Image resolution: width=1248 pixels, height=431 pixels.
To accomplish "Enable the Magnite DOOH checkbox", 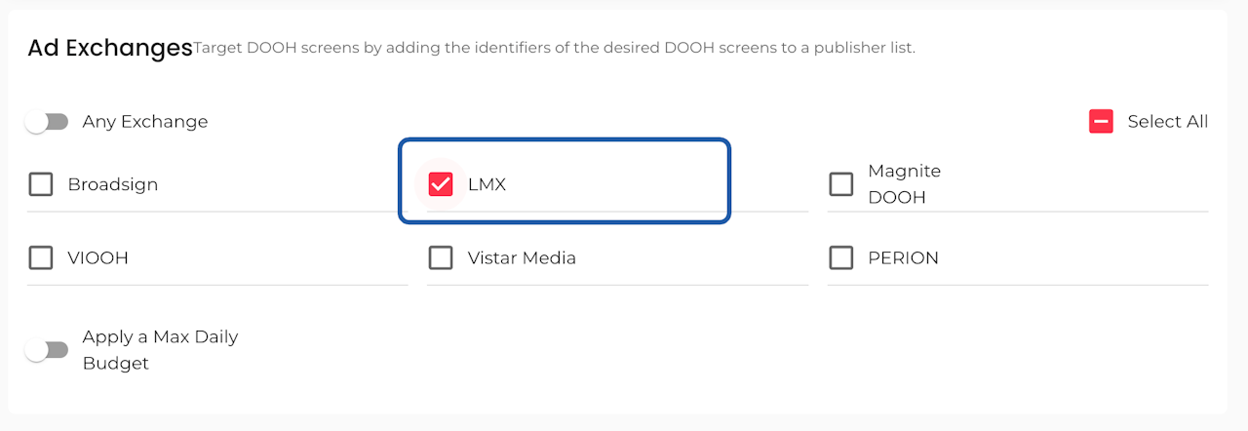I will [x=840, y=184].
